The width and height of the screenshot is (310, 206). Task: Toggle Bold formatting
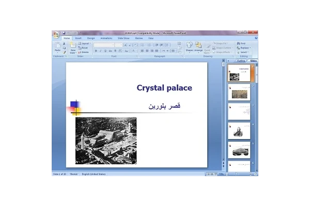coord(96,51)
